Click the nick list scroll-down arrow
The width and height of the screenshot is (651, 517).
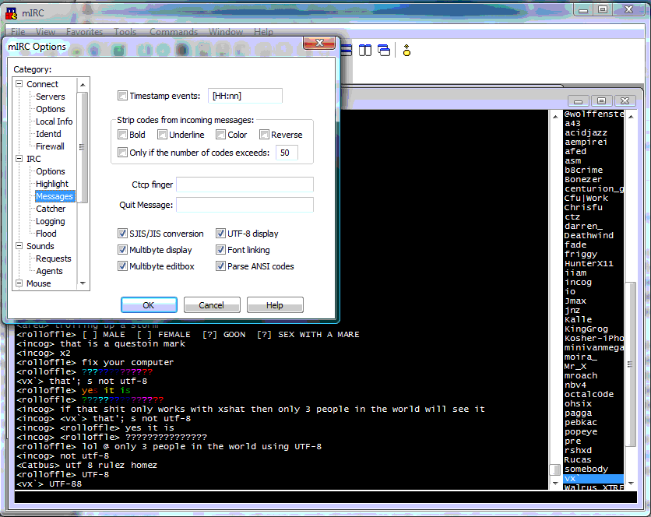click(631, 484)
